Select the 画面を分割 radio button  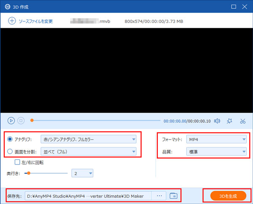(10, 151)
